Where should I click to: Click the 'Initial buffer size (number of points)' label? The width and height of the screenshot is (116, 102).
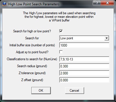pos(32,45)
